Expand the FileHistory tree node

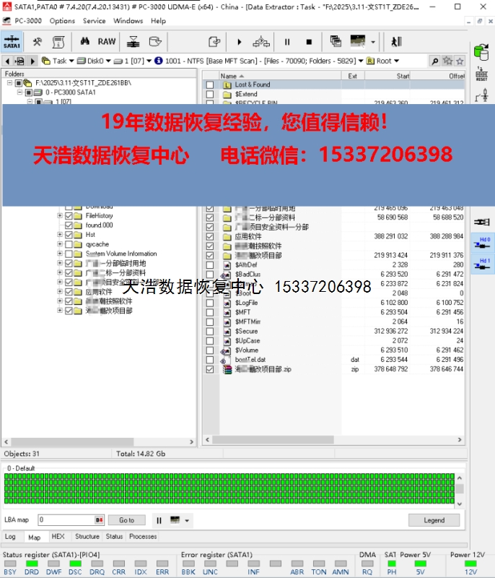[60, 215]
